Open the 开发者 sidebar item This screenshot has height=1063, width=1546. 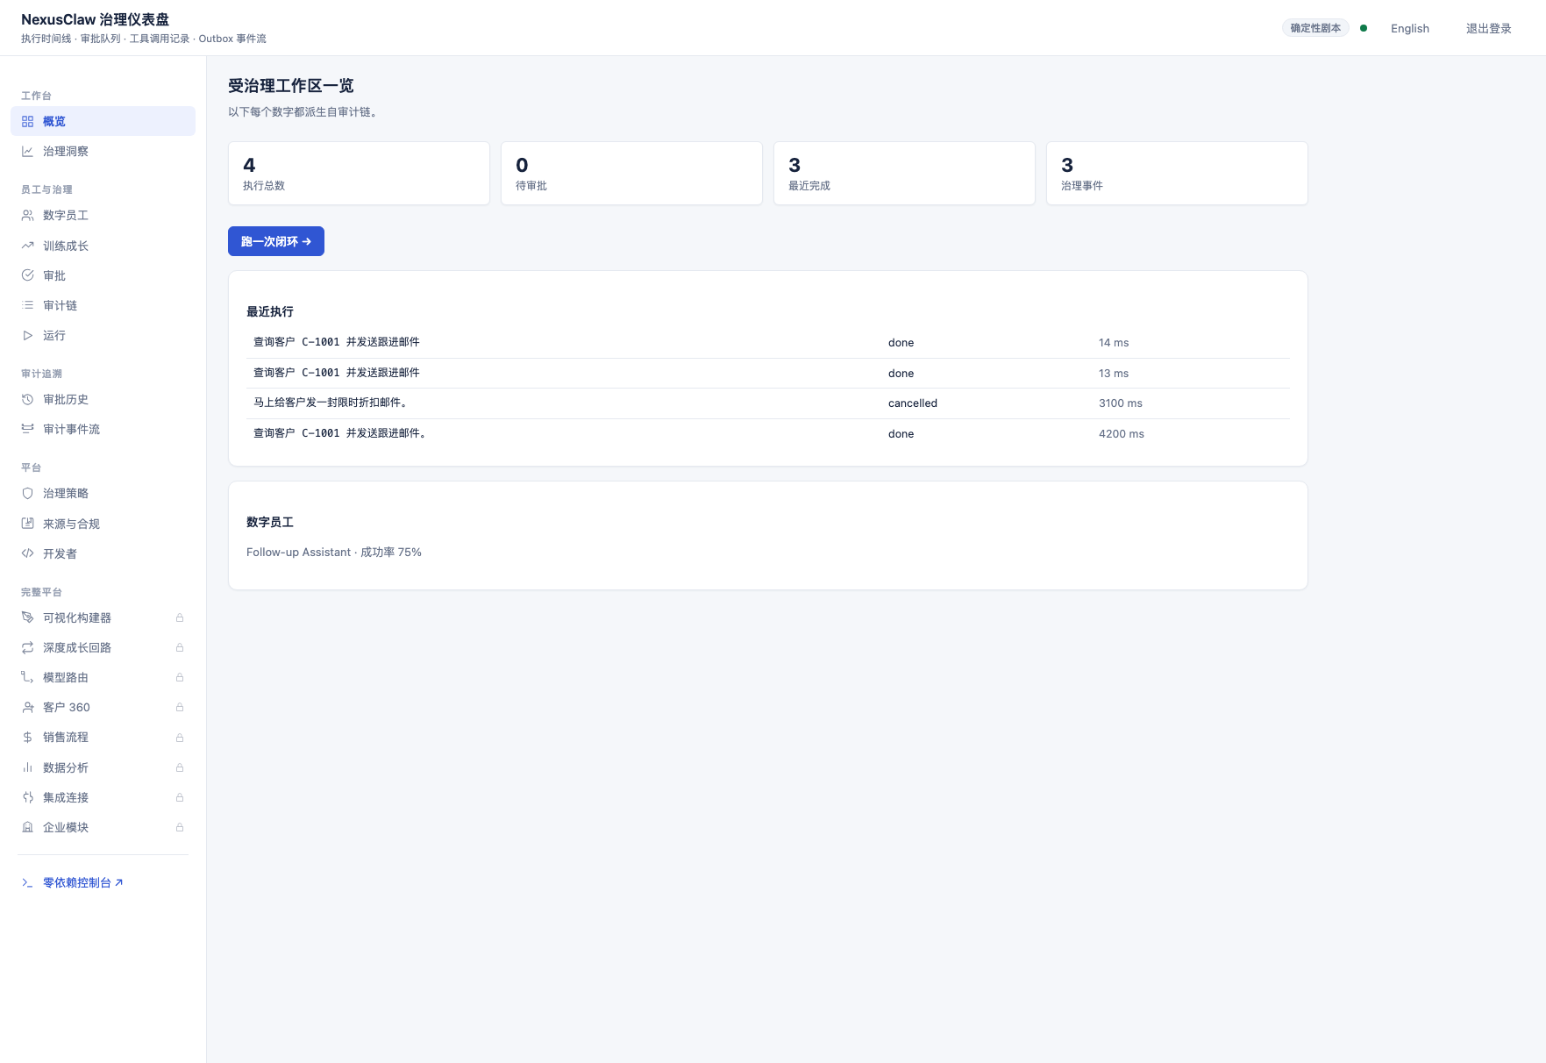103,553
